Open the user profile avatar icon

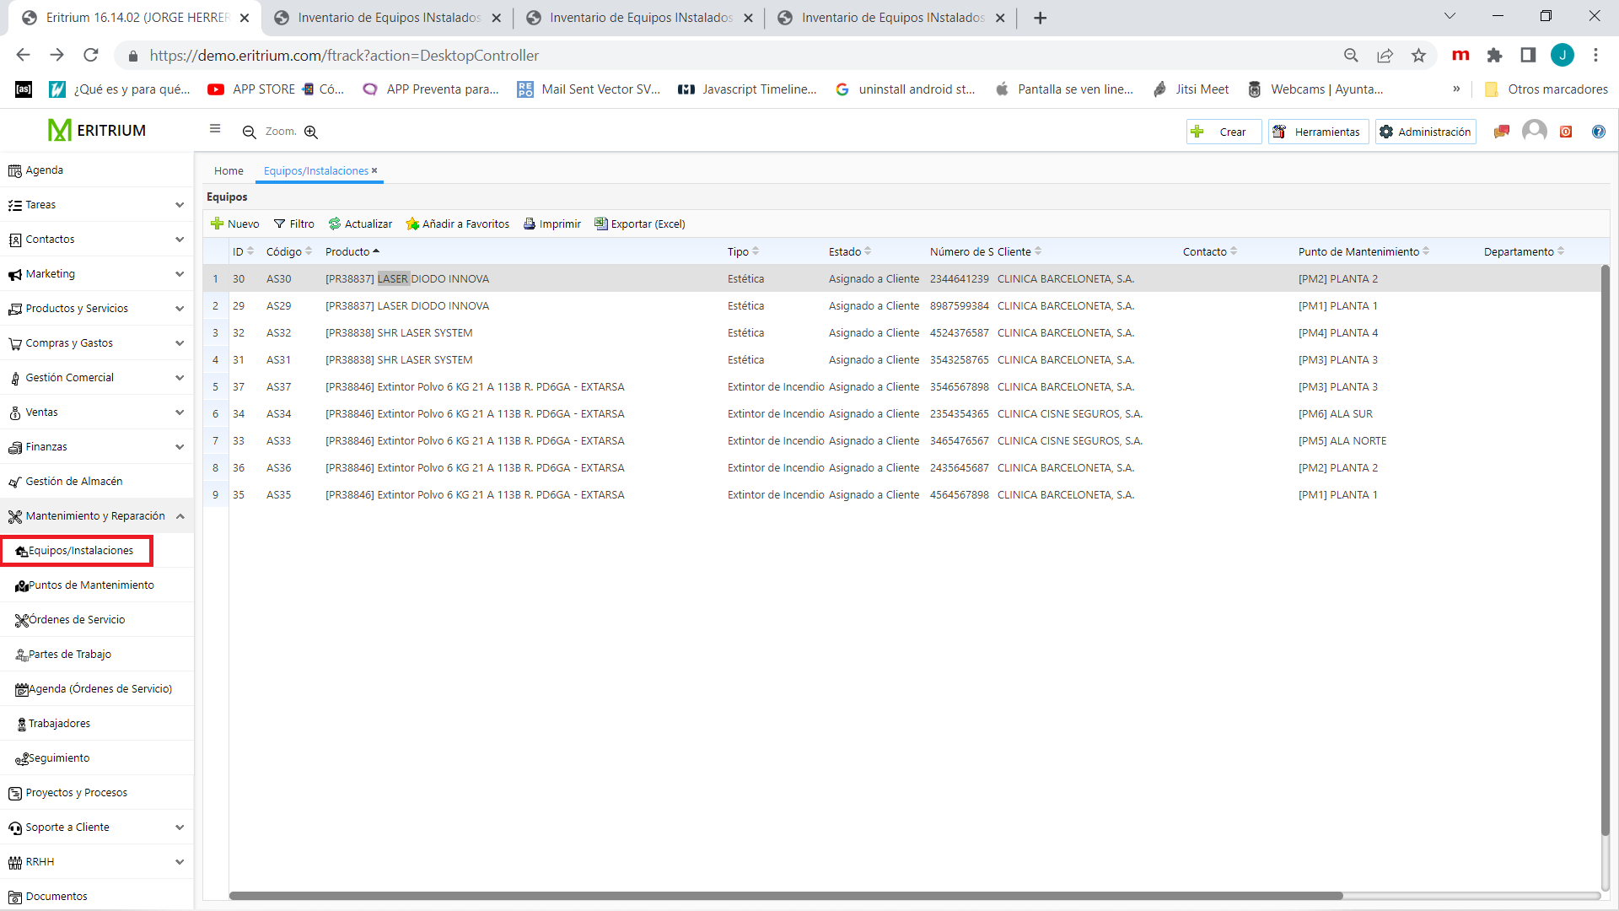coord(1535,131)
